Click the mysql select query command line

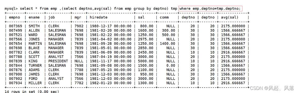pyautogui.click(x=123, y=8)
